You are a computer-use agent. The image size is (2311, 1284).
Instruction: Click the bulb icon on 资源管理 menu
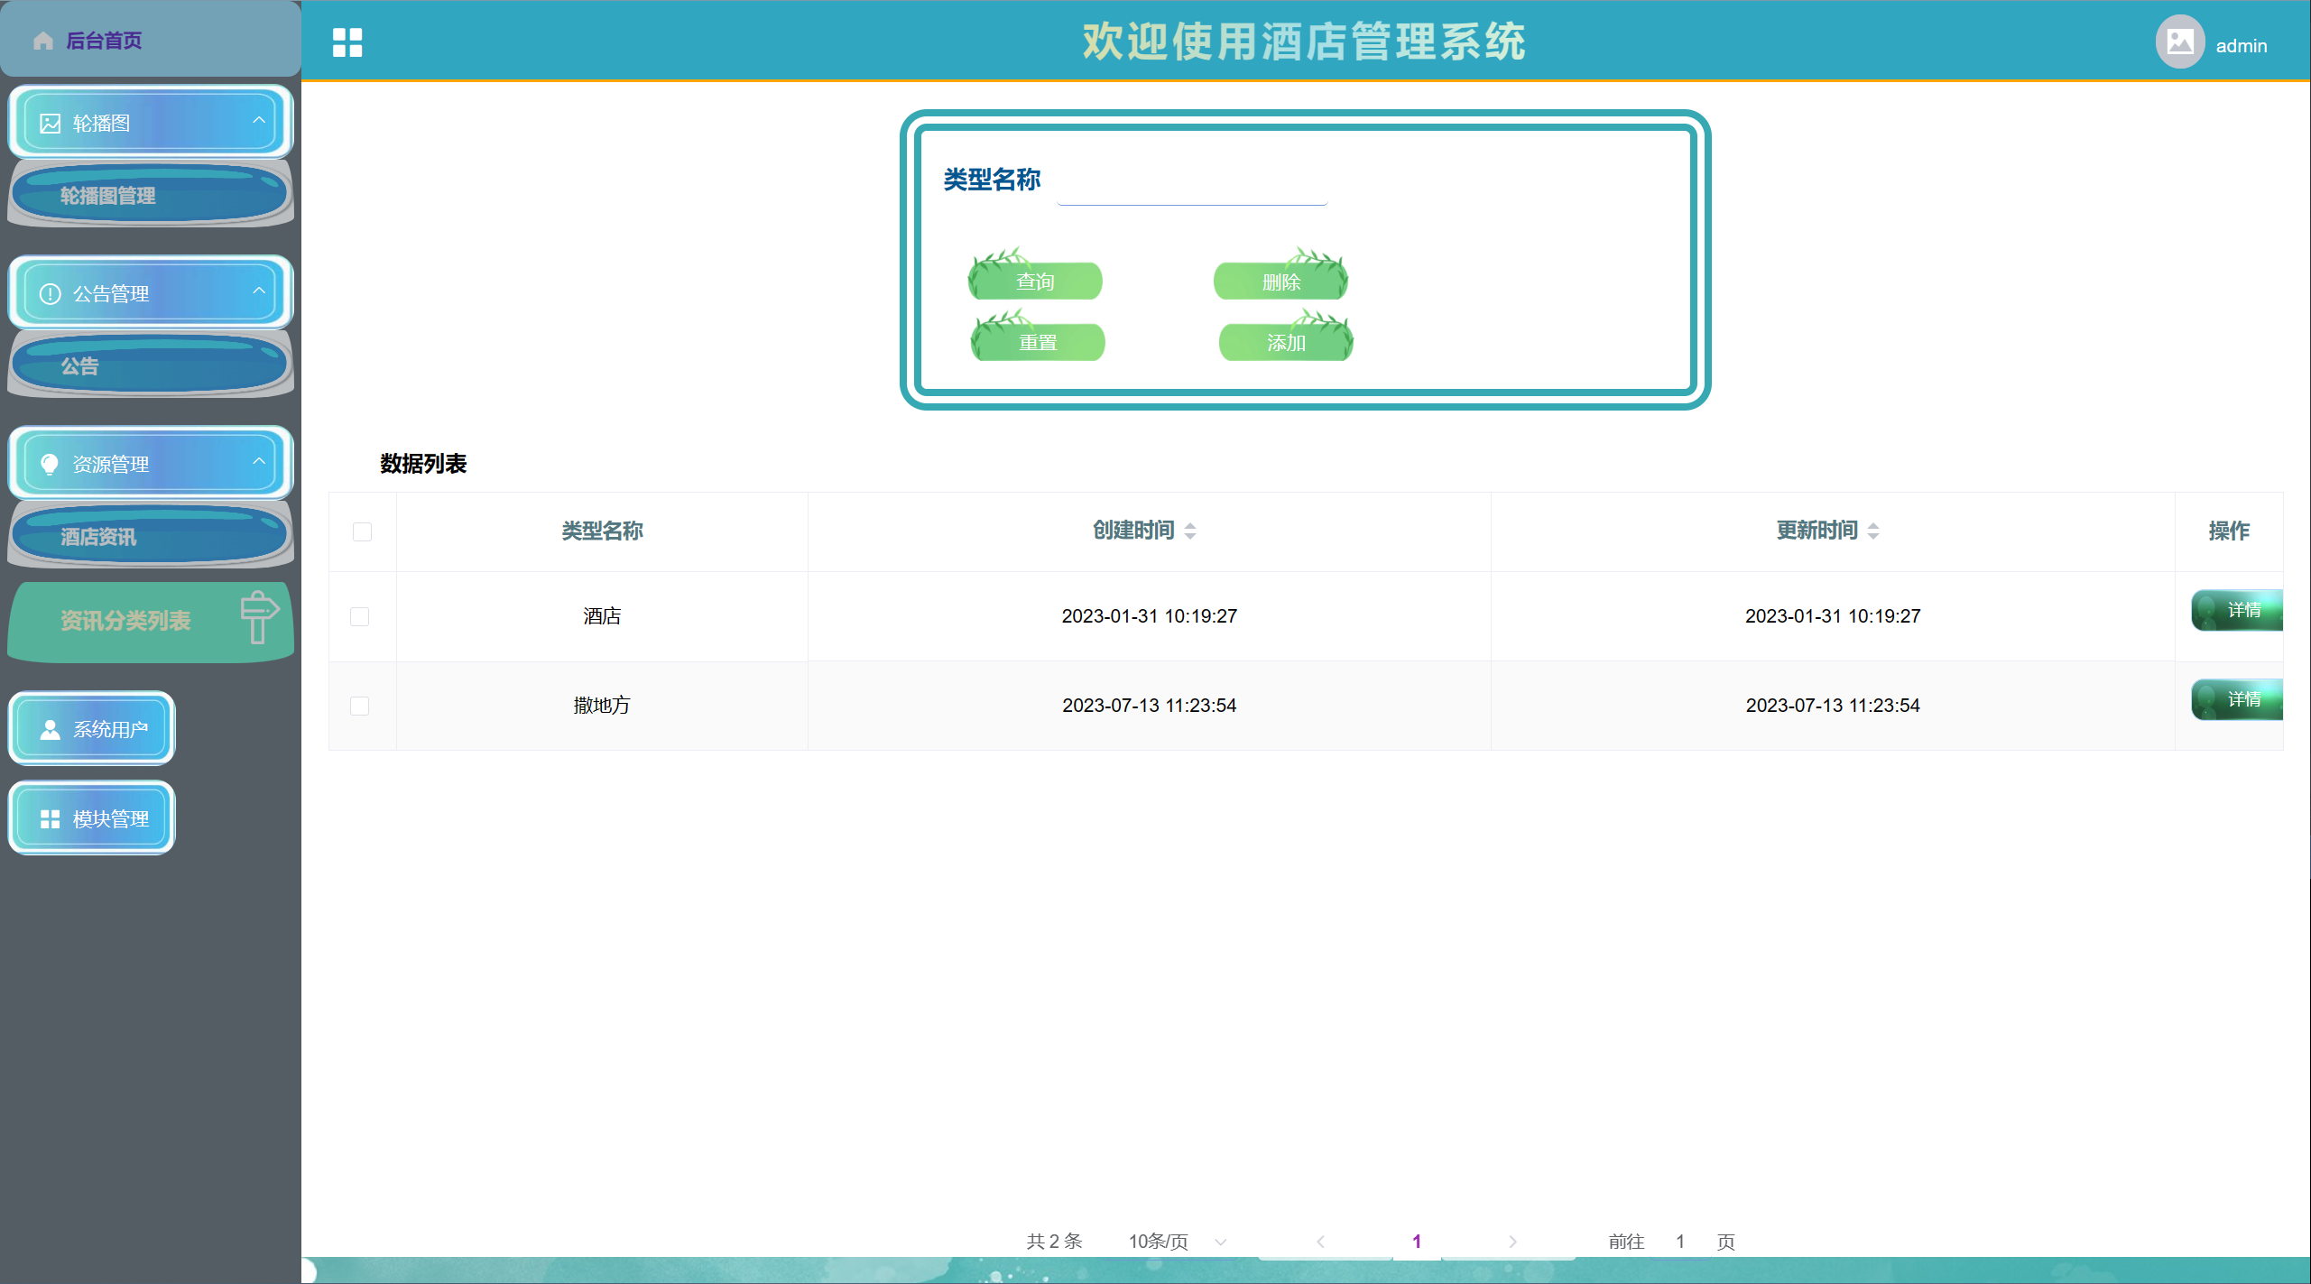click(x=51, y=465)
